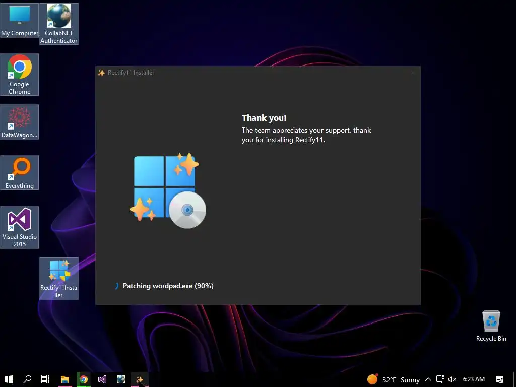
Task: Click the team appreciates your support message
Action: pyautogui.click(x=306, y=135)
